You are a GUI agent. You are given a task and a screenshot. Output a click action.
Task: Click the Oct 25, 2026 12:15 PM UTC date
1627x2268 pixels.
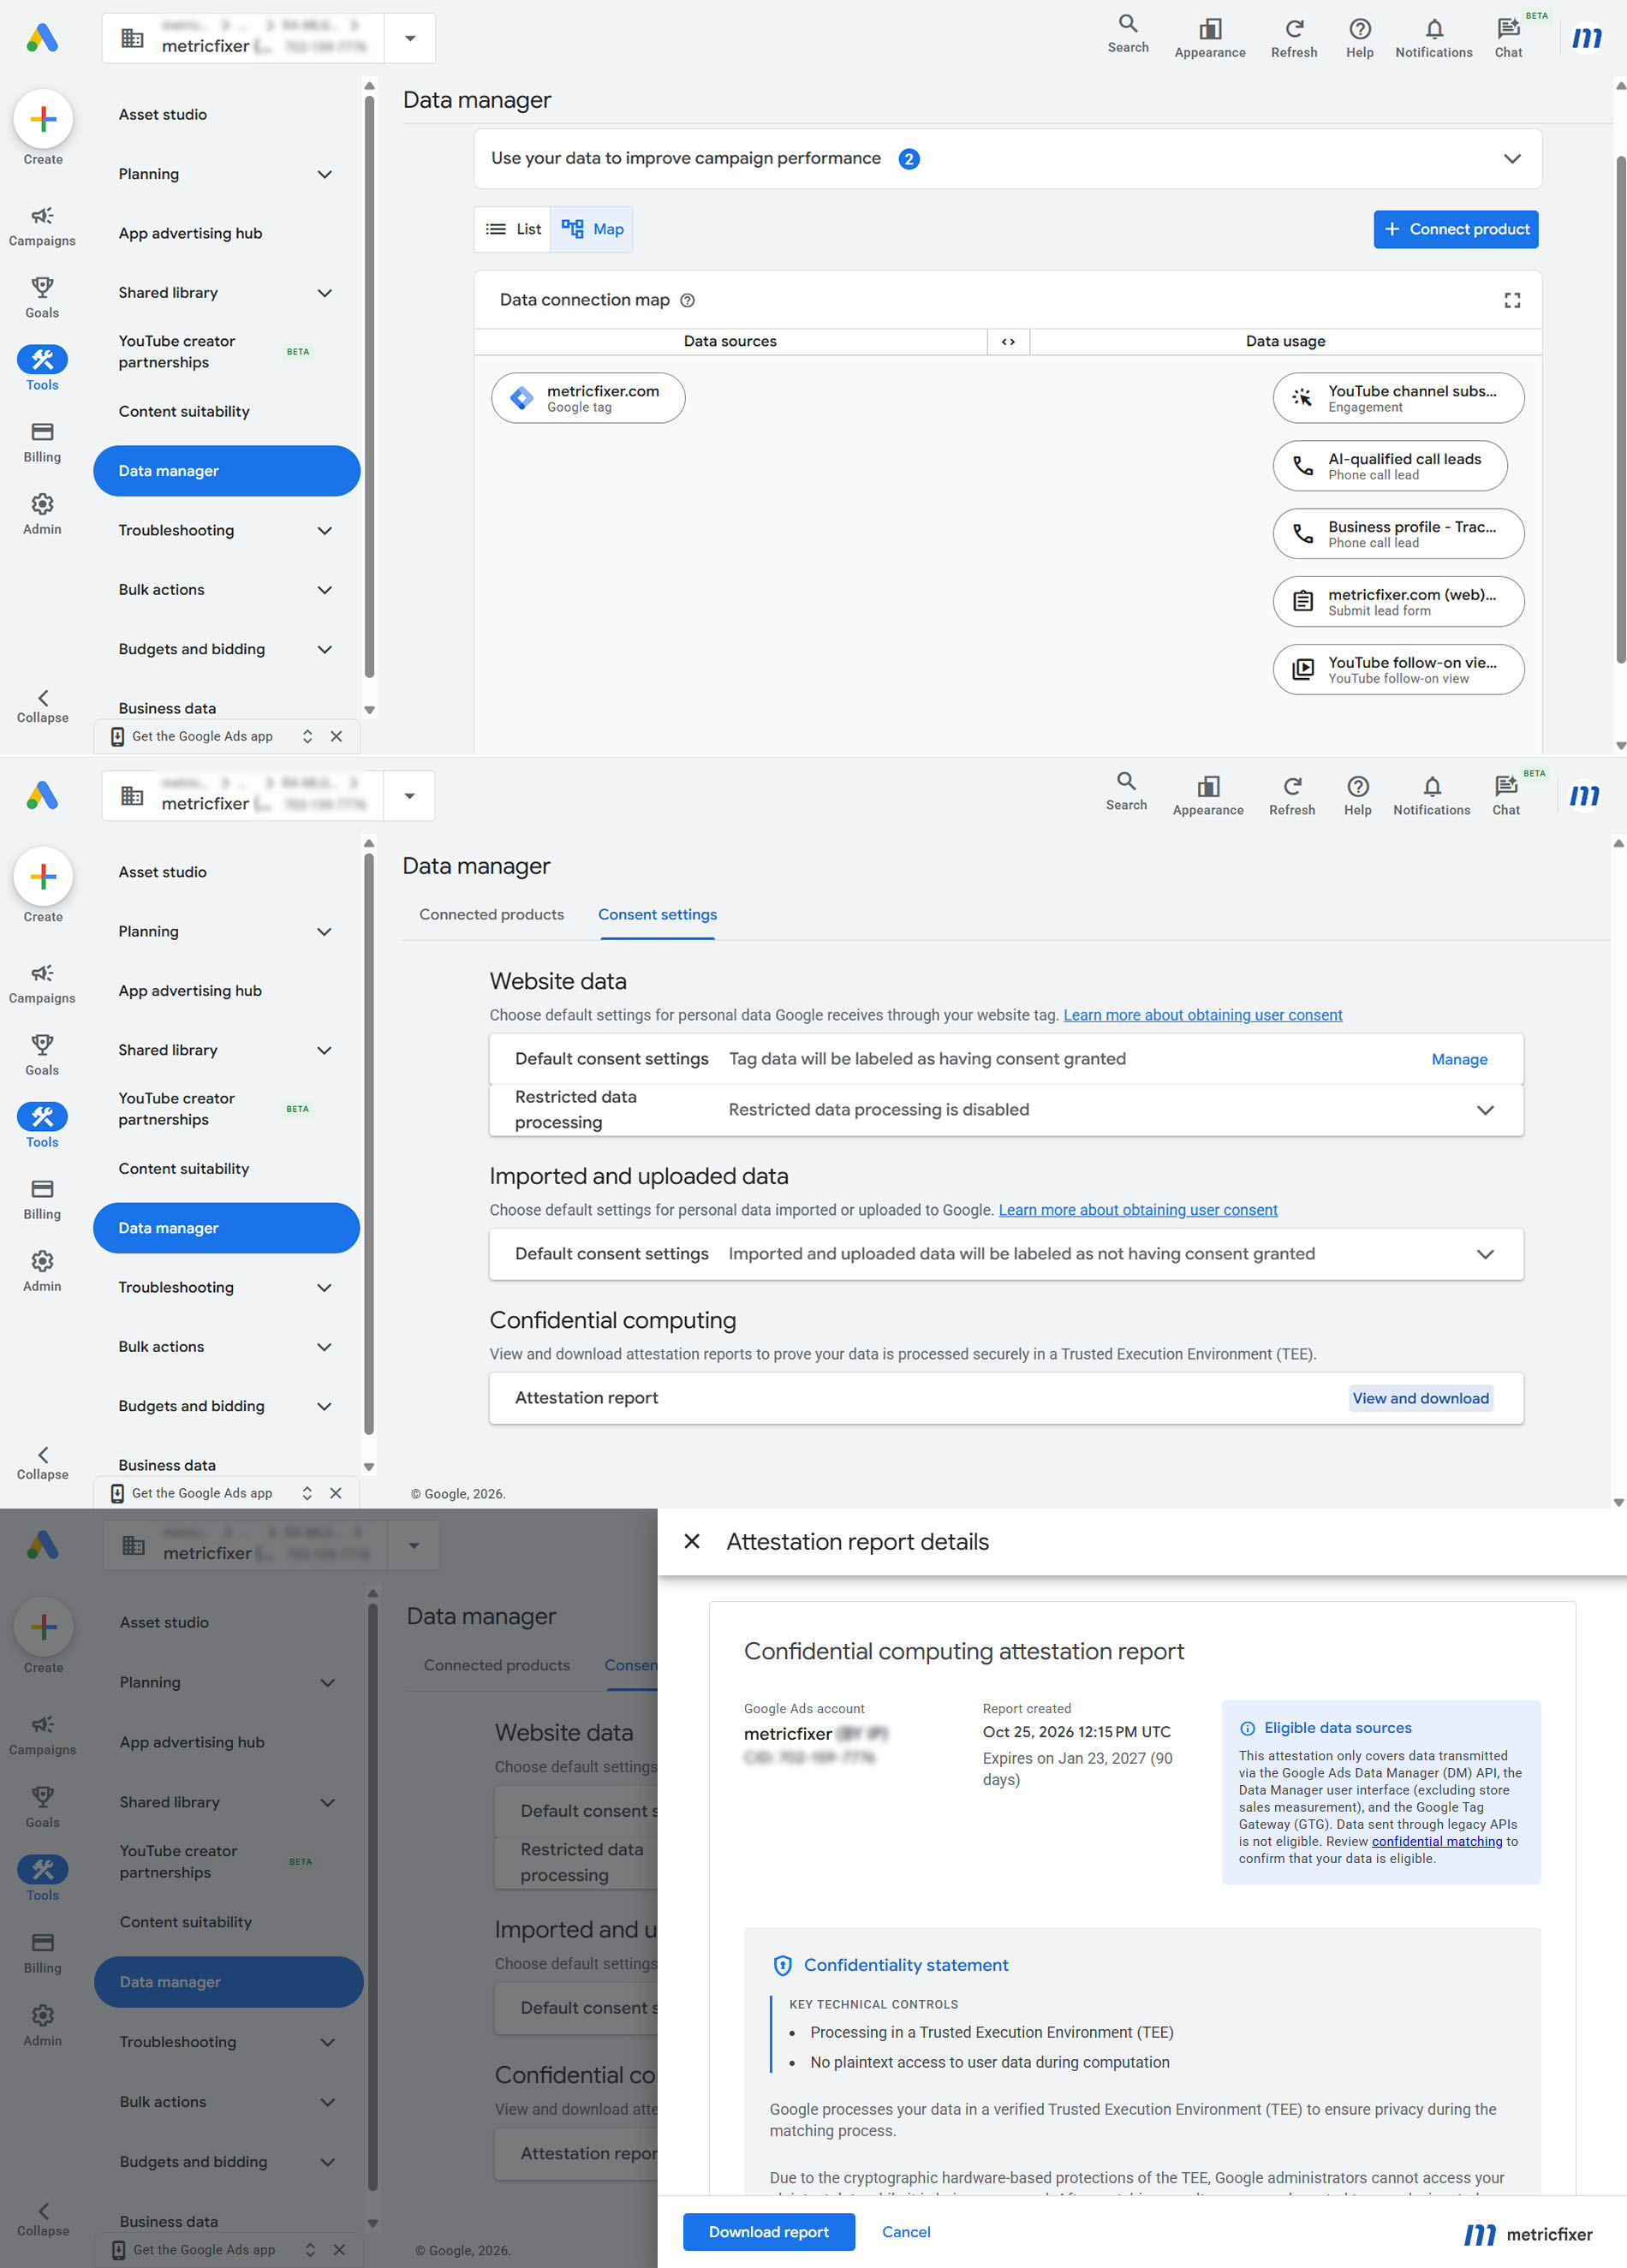(x=1076, y=1731)
